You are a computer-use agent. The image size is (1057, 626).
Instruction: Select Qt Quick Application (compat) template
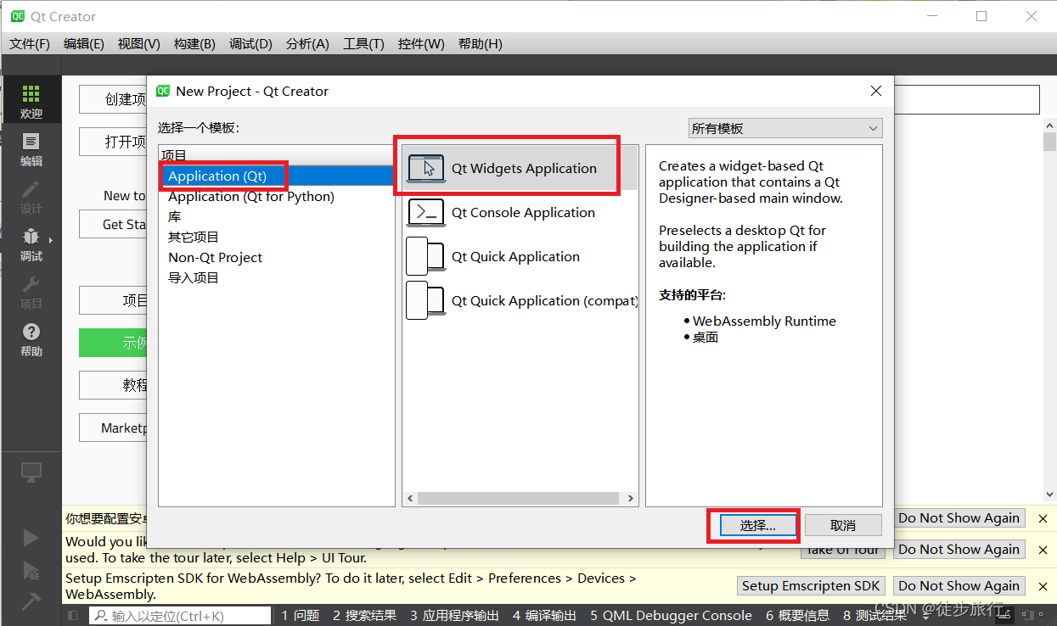[521, 300]
